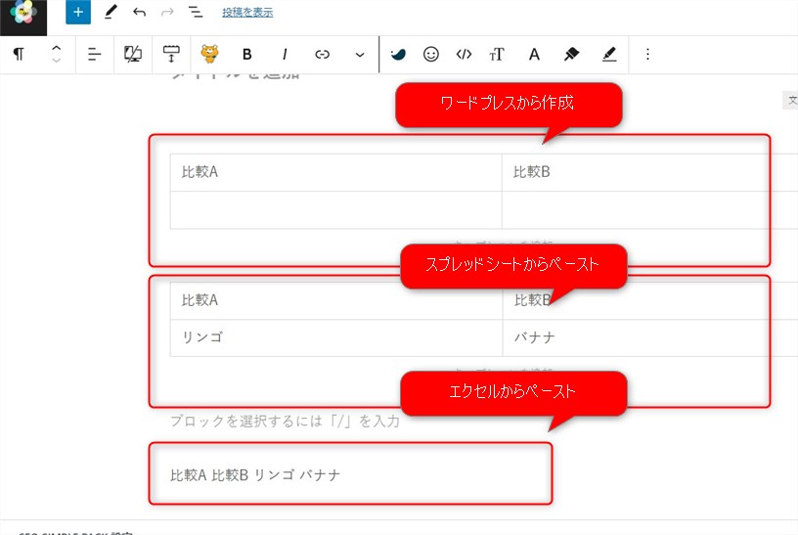Select the pencil tools icon

tap(111, 12)
